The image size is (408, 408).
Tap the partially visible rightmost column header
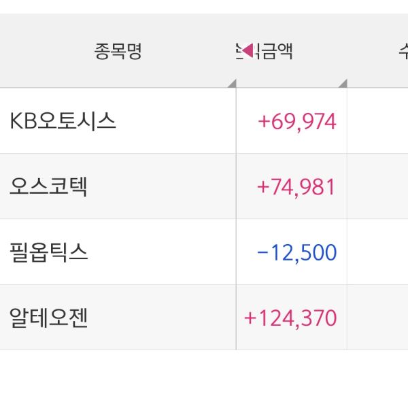[401, 52]
